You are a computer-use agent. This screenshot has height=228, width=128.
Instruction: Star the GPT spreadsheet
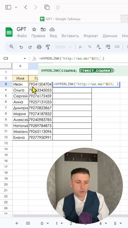pos(34,30)
